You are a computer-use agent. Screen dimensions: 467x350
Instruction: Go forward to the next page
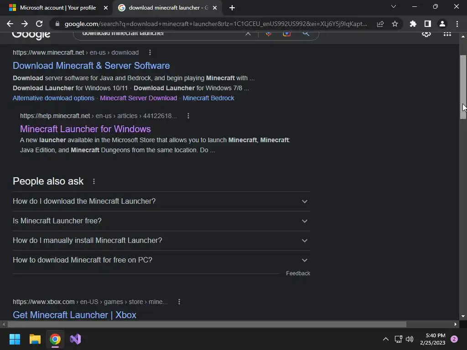(x=25, y=24)
